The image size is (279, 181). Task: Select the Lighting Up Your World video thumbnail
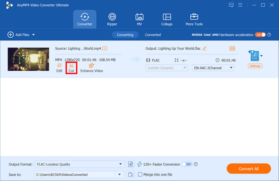(28, 59)
